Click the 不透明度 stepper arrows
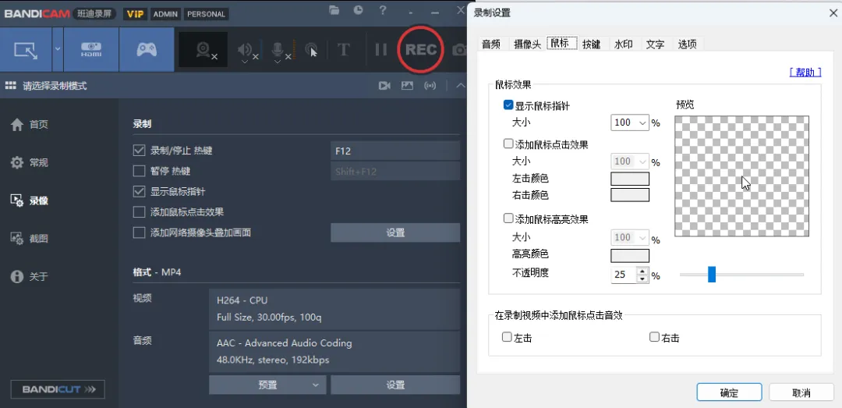The width and height of the screenshot is (842, 408). coord(642,275)
